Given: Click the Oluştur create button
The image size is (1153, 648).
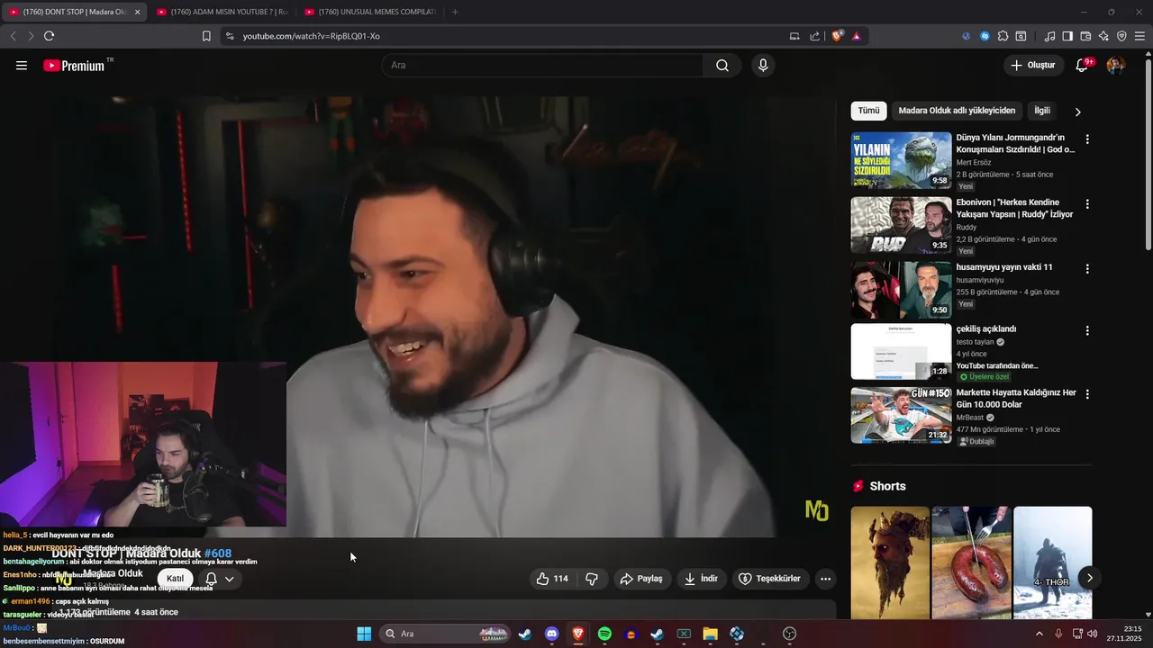Looking at the screenshot, I should coord(1033,66).
